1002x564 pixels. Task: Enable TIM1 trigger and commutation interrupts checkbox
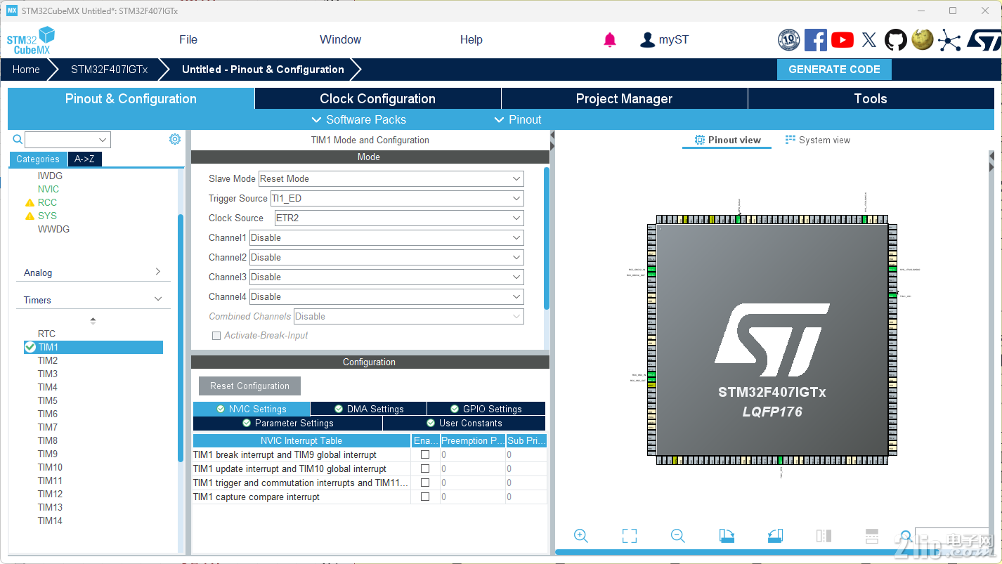[425, 483]
